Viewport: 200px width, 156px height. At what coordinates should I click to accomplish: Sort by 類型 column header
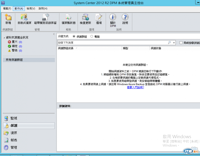click(135, 48)
